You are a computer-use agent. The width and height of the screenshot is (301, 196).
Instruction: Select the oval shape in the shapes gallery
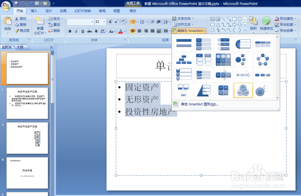click(240, 19)
